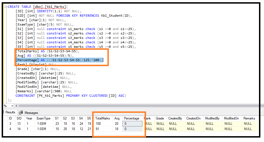Click the Grade NULL cell in row ID 3
The image size is (264, 142).
click(x=160, y=124)
